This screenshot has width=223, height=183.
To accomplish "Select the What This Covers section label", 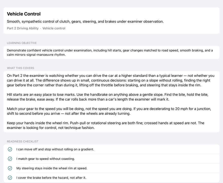I will (21, 68).
